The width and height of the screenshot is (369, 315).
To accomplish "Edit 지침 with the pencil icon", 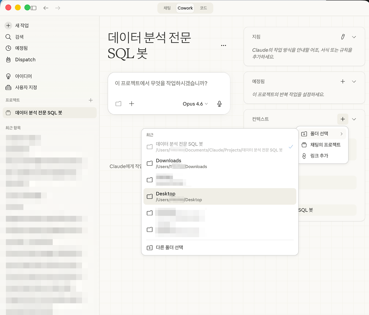I will pos(343,37).
